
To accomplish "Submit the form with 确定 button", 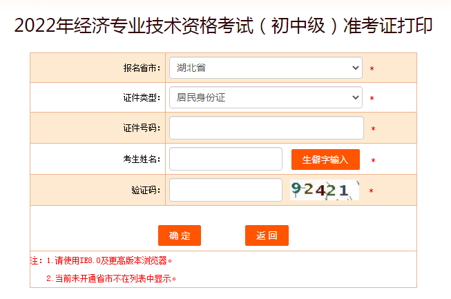I will click(x=180, y=235).
